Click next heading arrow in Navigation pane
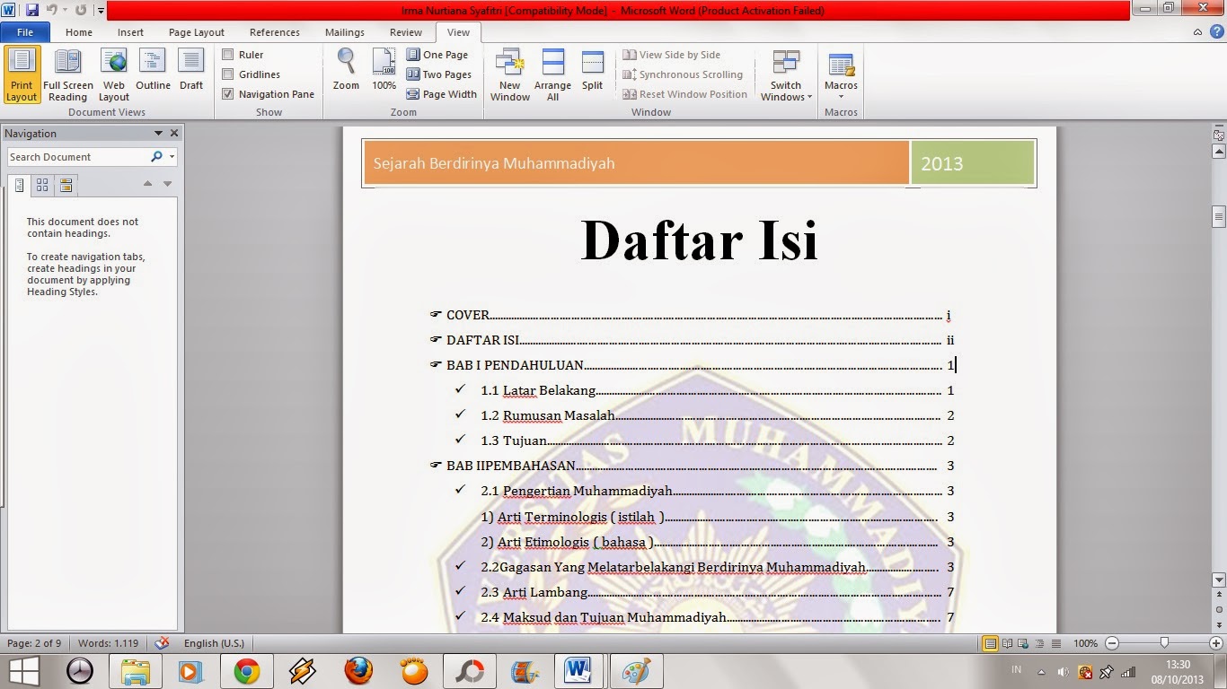 167,184
